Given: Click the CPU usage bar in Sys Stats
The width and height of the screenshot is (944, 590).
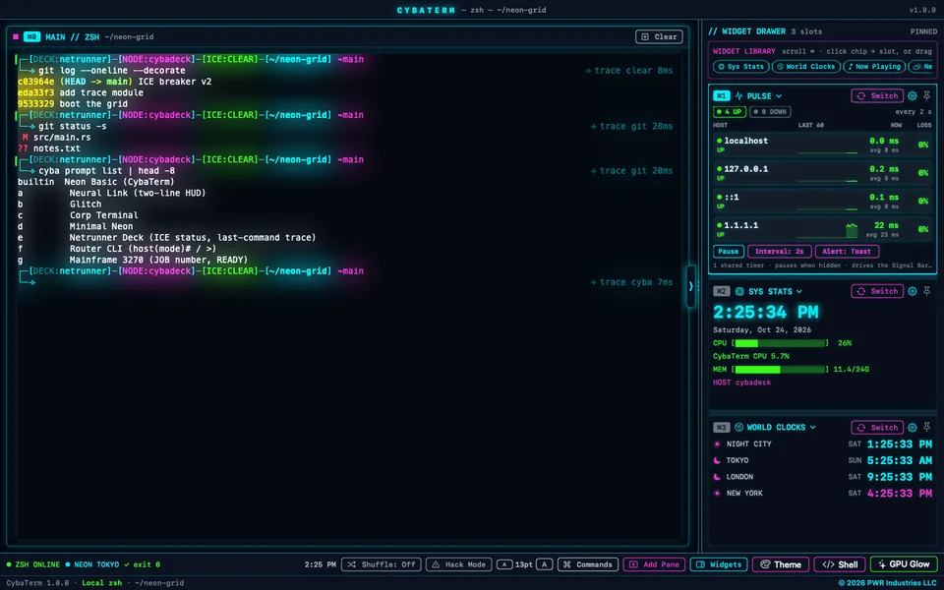Looking at the screenshot, I should click(x=780, y=343).
